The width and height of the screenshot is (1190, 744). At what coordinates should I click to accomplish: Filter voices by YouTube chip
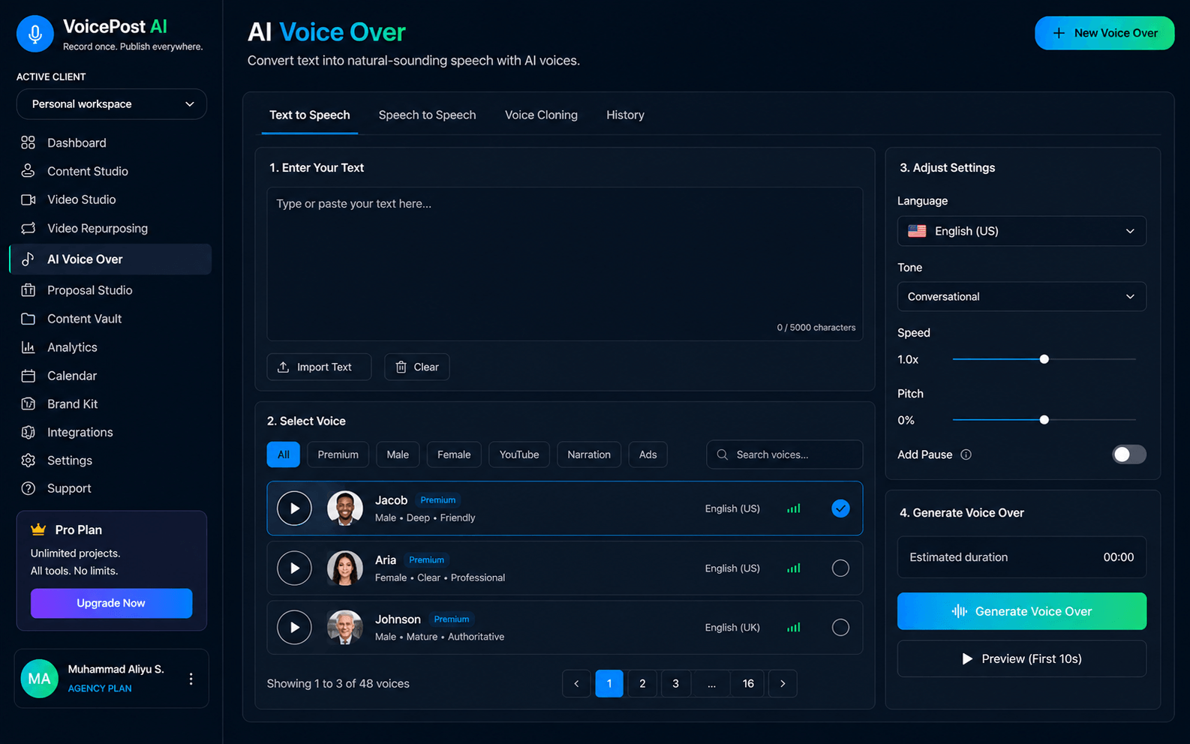pos(519,454)
